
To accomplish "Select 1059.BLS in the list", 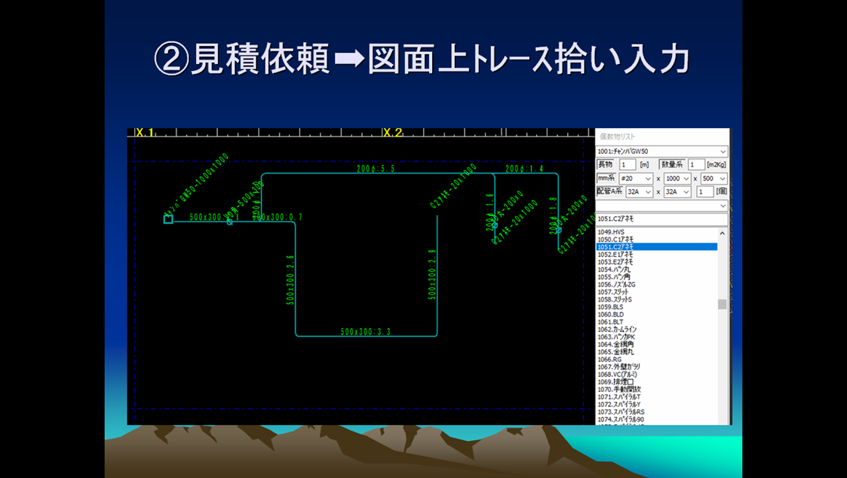I will (x=657, y=307).
